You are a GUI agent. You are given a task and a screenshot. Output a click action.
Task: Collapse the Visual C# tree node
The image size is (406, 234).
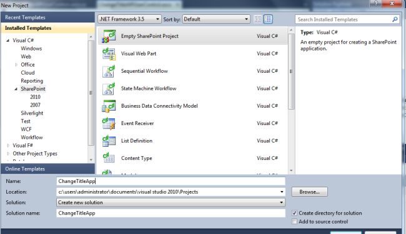pos(7,40)
